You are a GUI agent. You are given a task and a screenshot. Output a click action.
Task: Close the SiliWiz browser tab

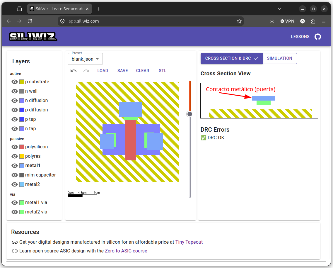(x=87, y=9)
